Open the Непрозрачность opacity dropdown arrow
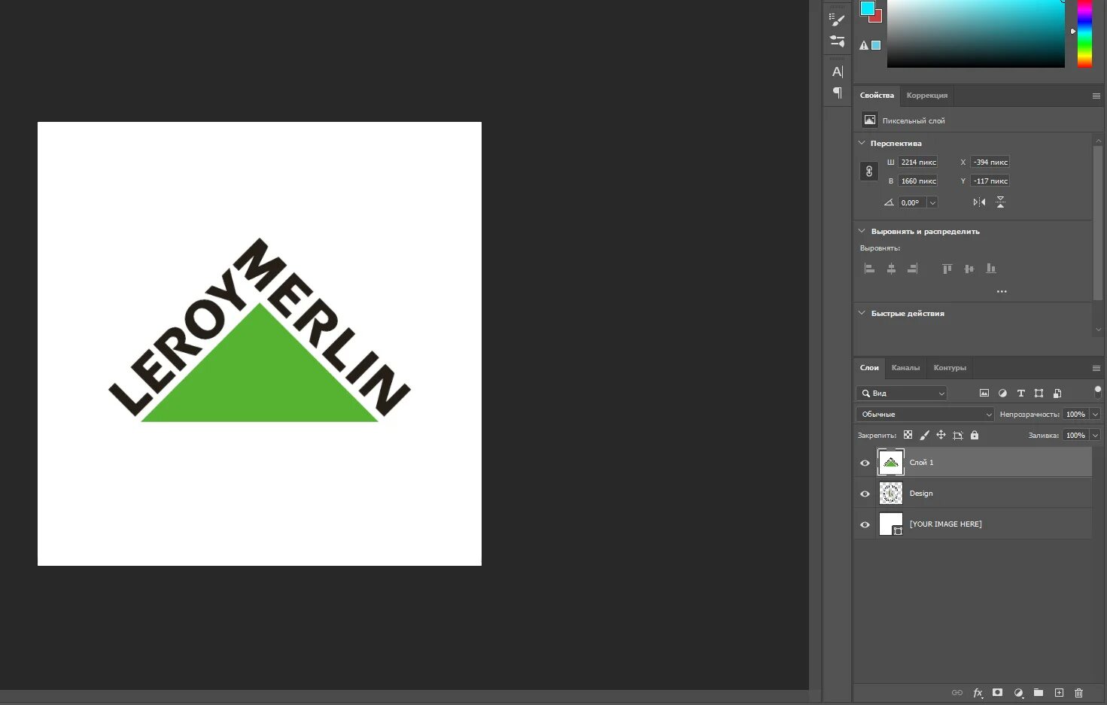Image resolution: width=1107 pixels, height=705 pixels. click(1095, 414)
